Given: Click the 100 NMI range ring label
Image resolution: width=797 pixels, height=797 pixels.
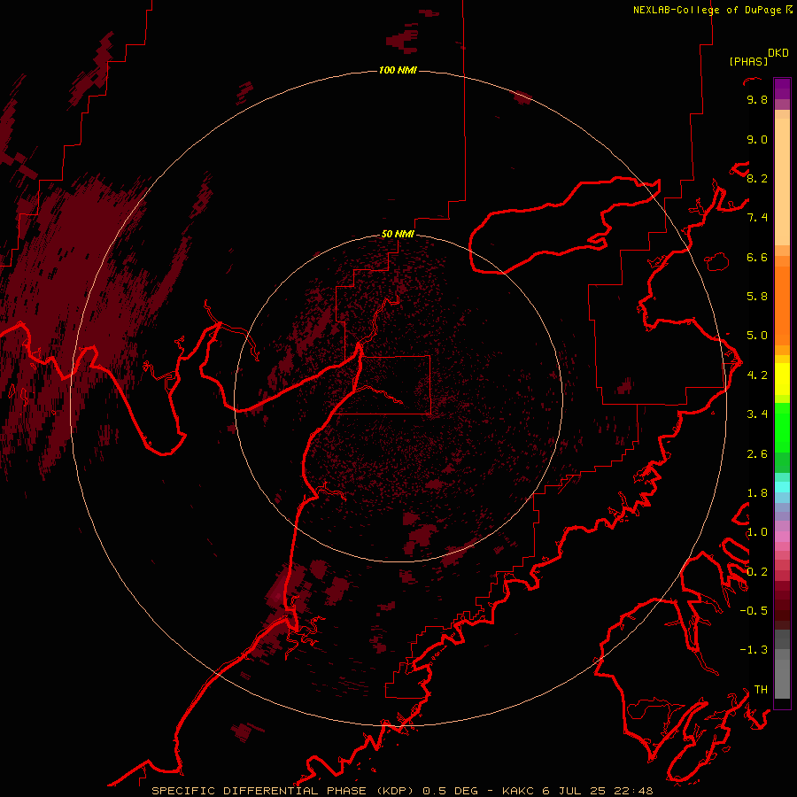Looking at the screenshot, I should 398,70.
